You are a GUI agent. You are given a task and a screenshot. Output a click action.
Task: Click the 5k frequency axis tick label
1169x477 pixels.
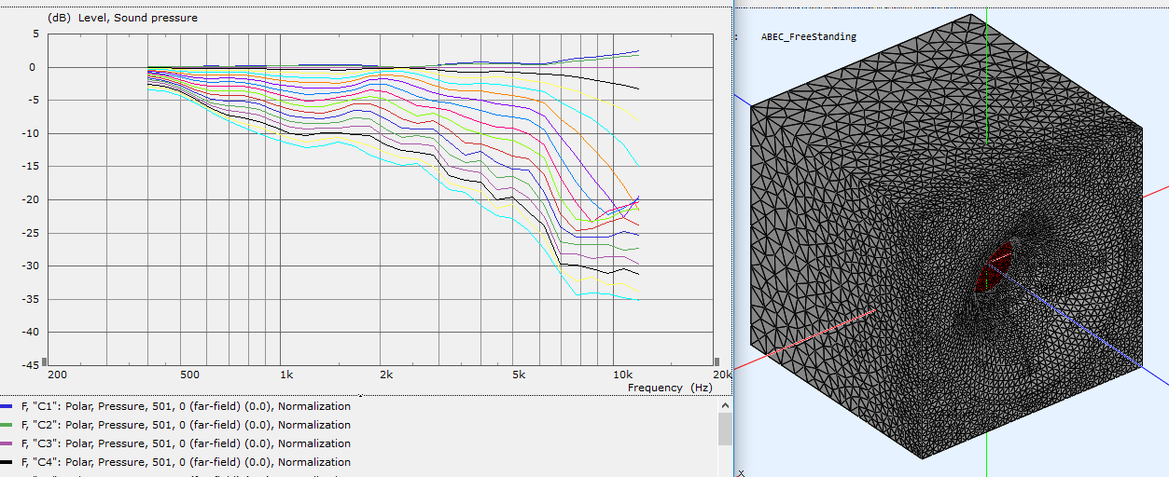pos(518,375)
